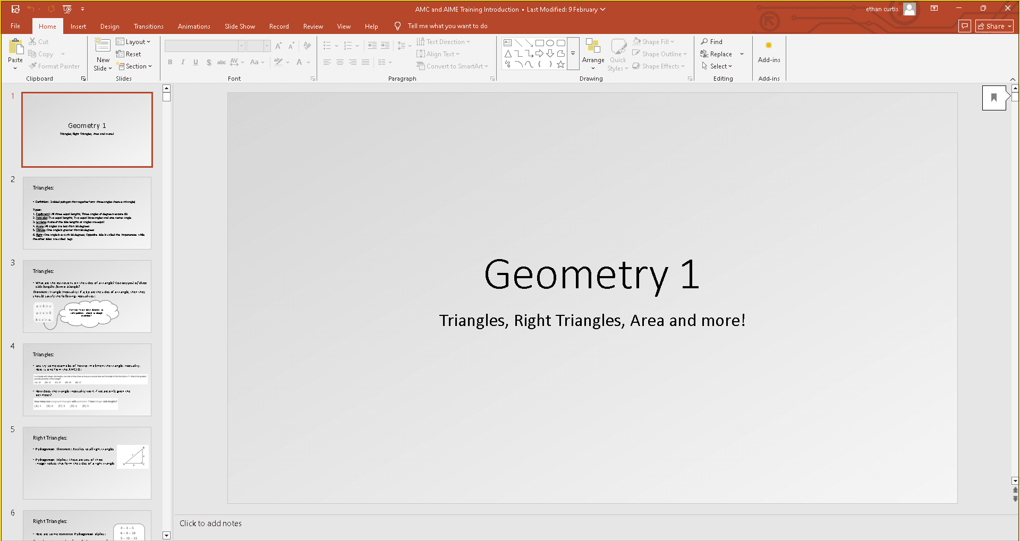Expand the Layout dropdown
Image resolution: width=1020 pixels, height=541 pixels.
pyautogui.click(x=133, y=41)
